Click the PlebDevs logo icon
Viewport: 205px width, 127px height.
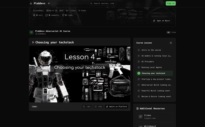31,3
